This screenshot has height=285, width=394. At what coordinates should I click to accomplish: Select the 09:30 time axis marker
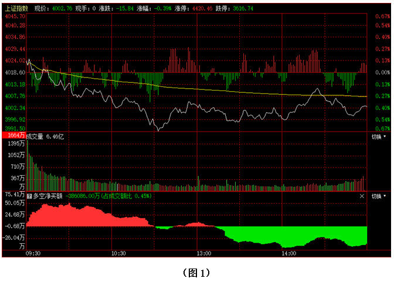(x=33, y=253)
